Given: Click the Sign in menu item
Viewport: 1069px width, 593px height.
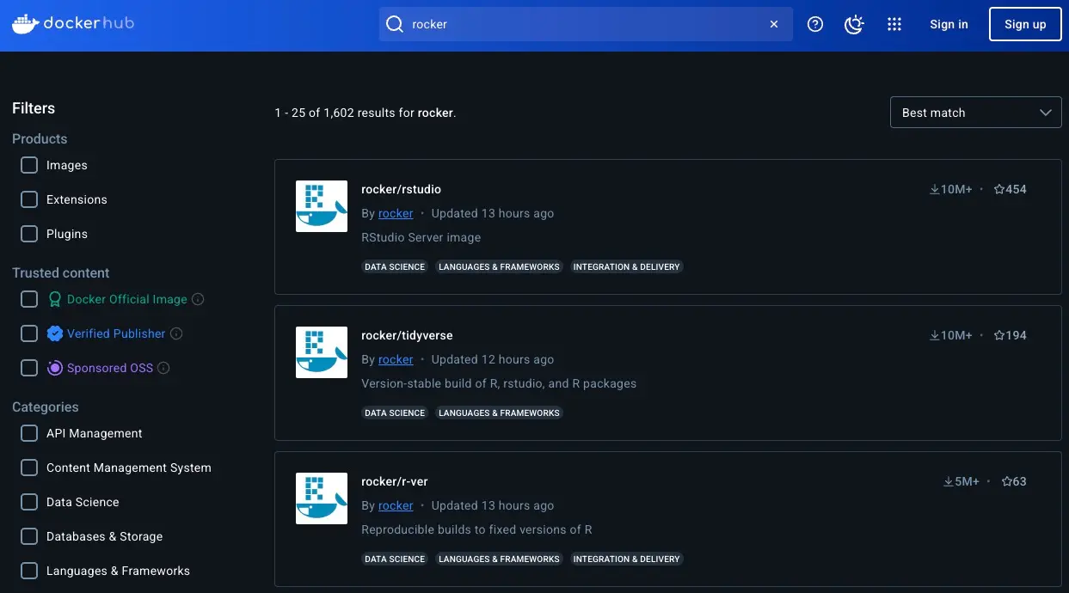Looking at the screenshot, I should point(949,24).
